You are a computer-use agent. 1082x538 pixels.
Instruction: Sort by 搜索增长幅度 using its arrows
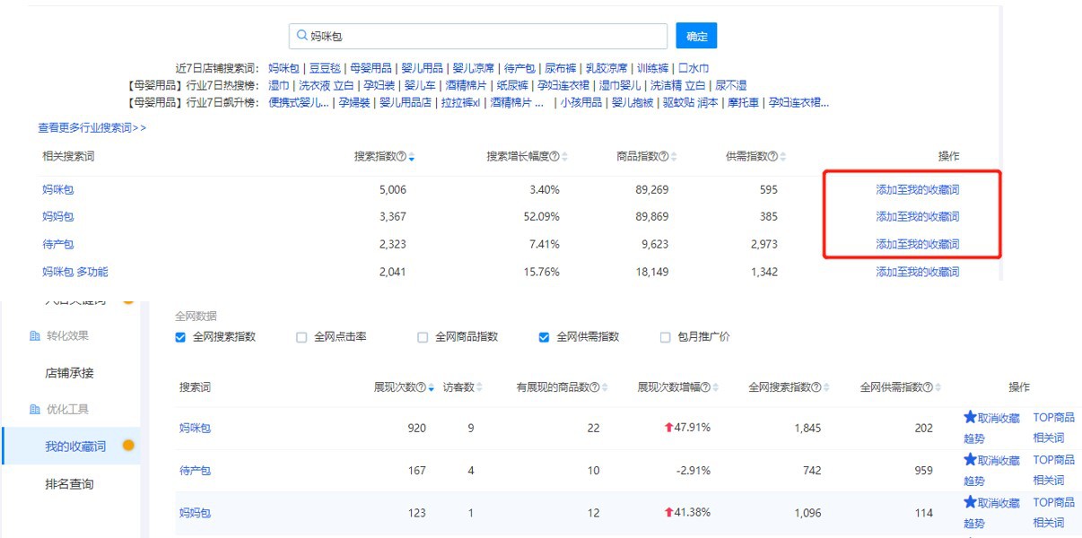coord(564,157)
